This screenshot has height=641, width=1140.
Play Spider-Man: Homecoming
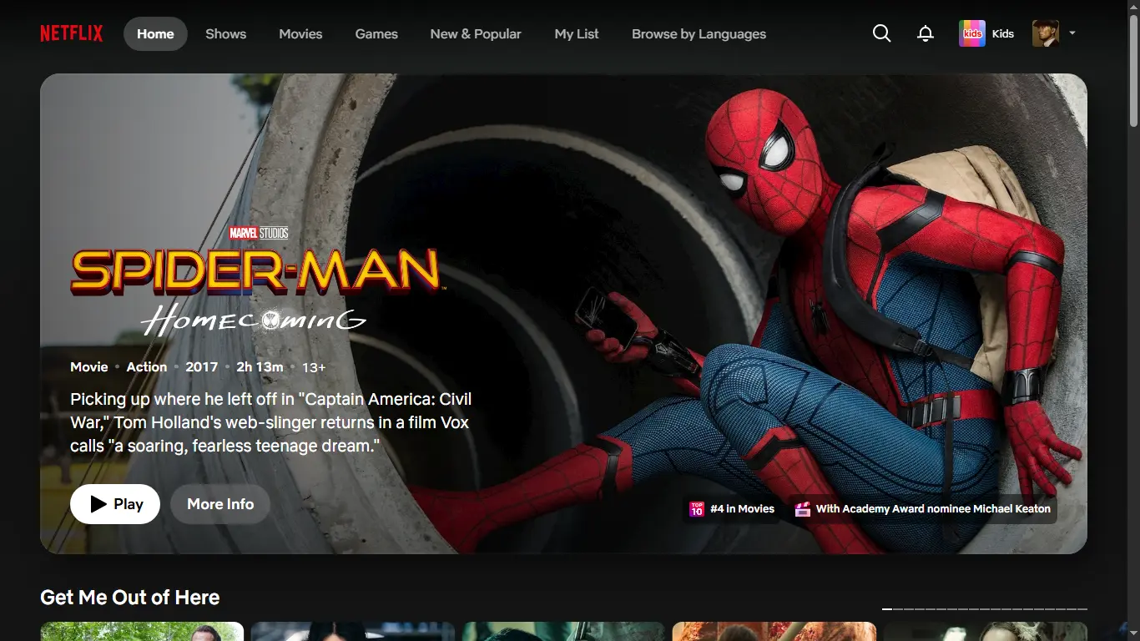click(x=115, y=504)
